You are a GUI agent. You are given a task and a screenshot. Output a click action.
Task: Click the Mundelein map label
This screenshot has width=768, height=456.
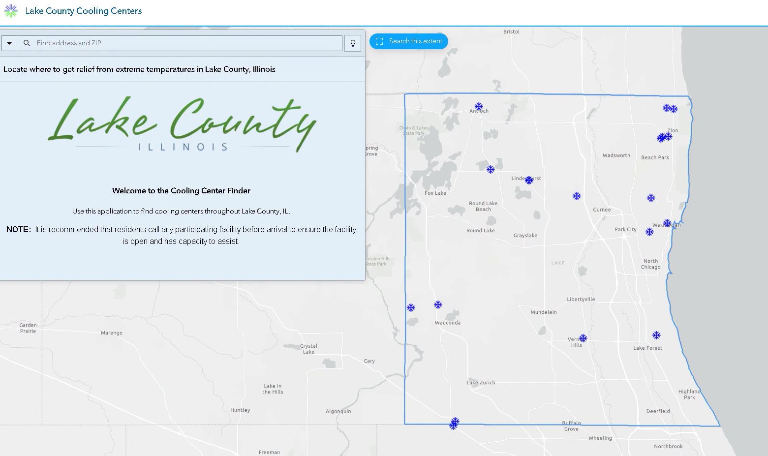tap(544, 312)
